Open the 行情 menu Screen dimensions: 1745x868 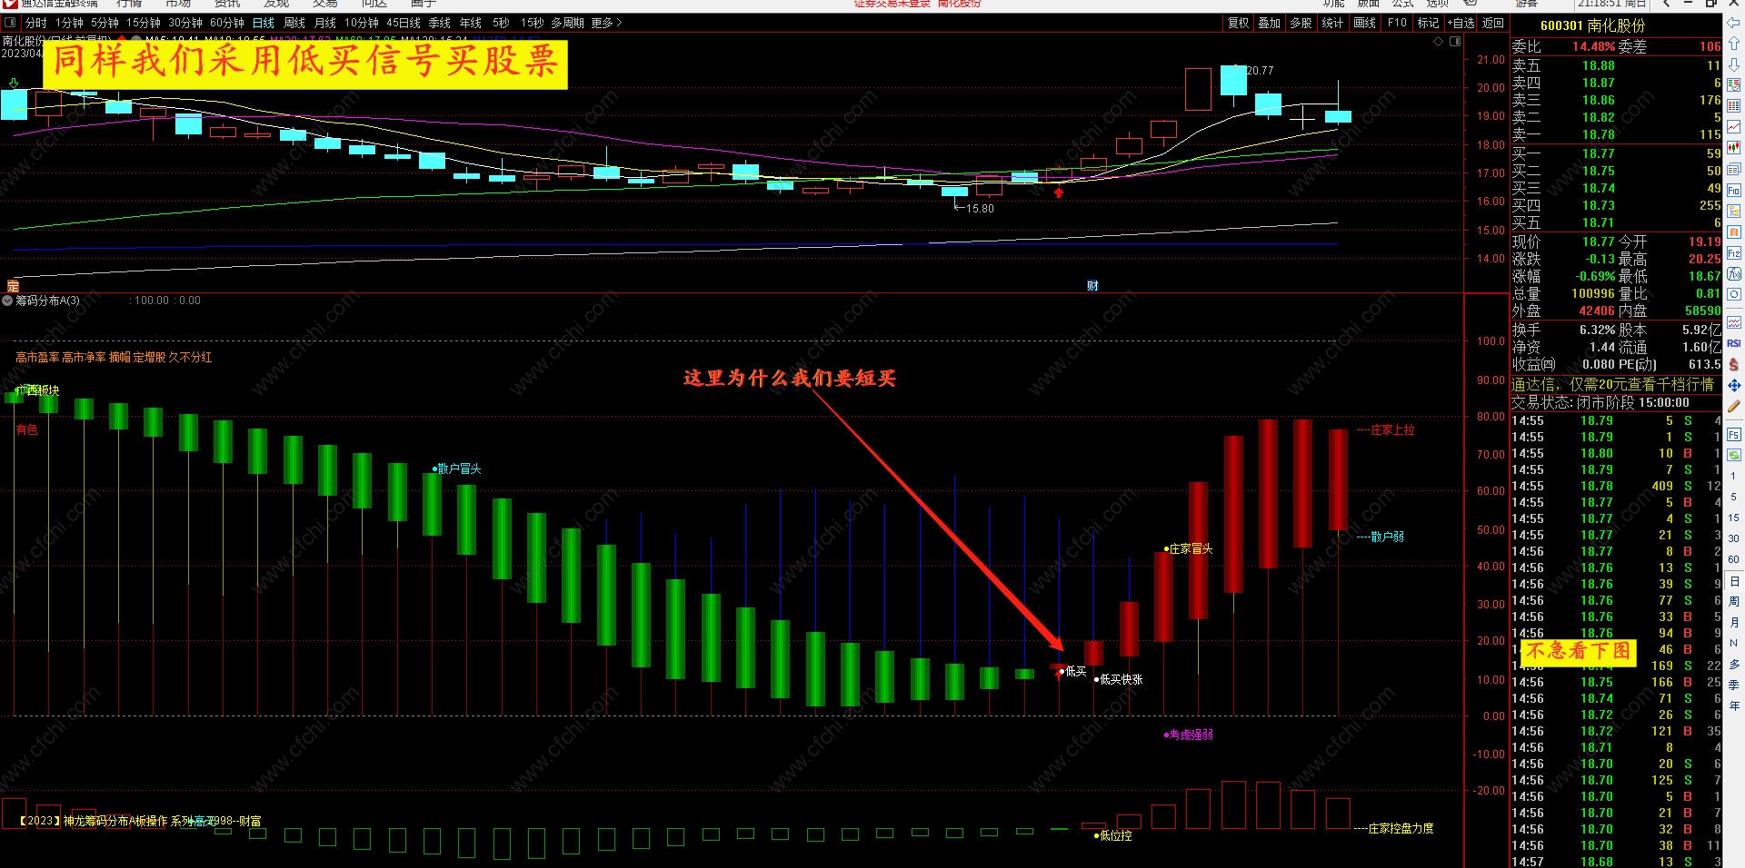click(x=129, y=4)
